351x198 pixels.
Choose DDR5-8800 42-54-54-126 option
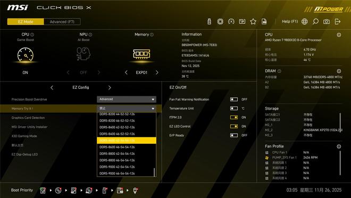click(x=127, y=154)
